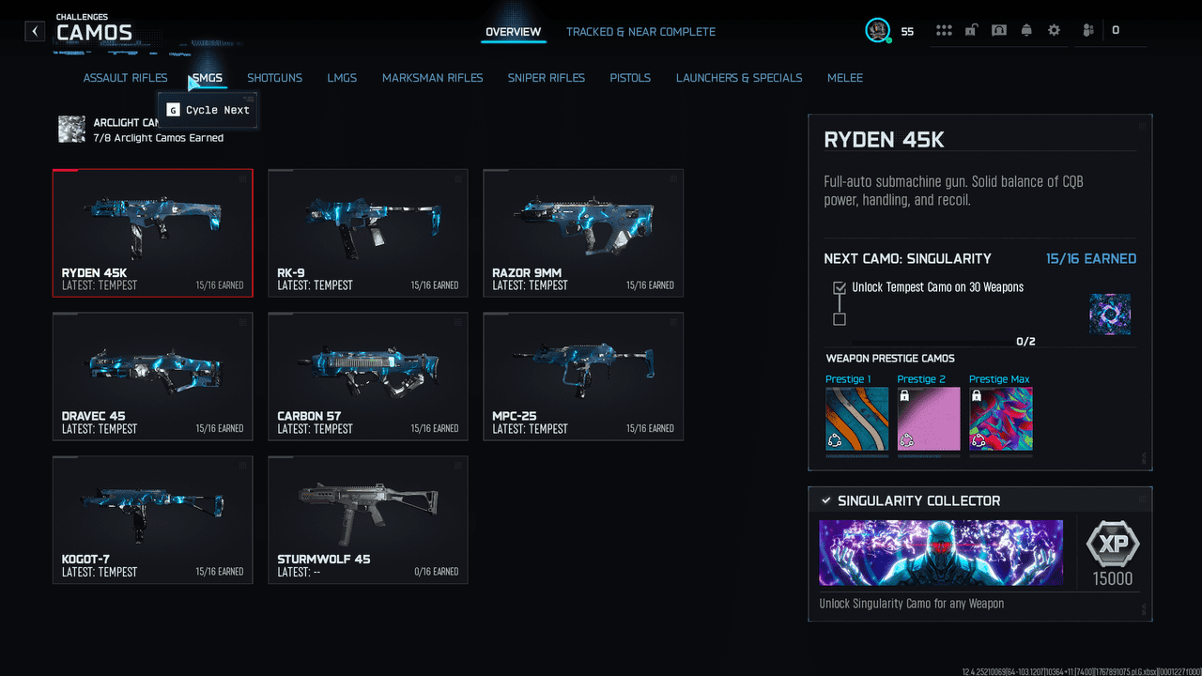Screen dimensions: 1202x676
Task: Open the settings gear
Action: [x=1054, y=31]
